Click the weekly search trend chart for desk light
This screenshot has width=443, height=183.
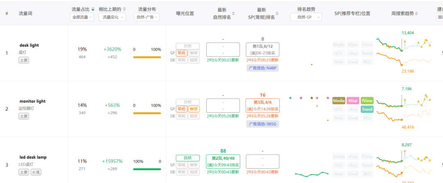point(404,52)
